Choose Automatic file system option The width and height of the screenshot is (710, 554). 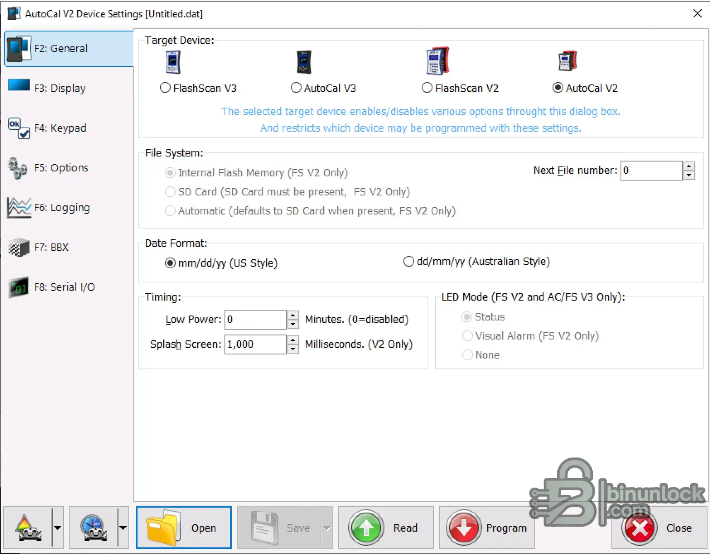(x=310, y=211)
